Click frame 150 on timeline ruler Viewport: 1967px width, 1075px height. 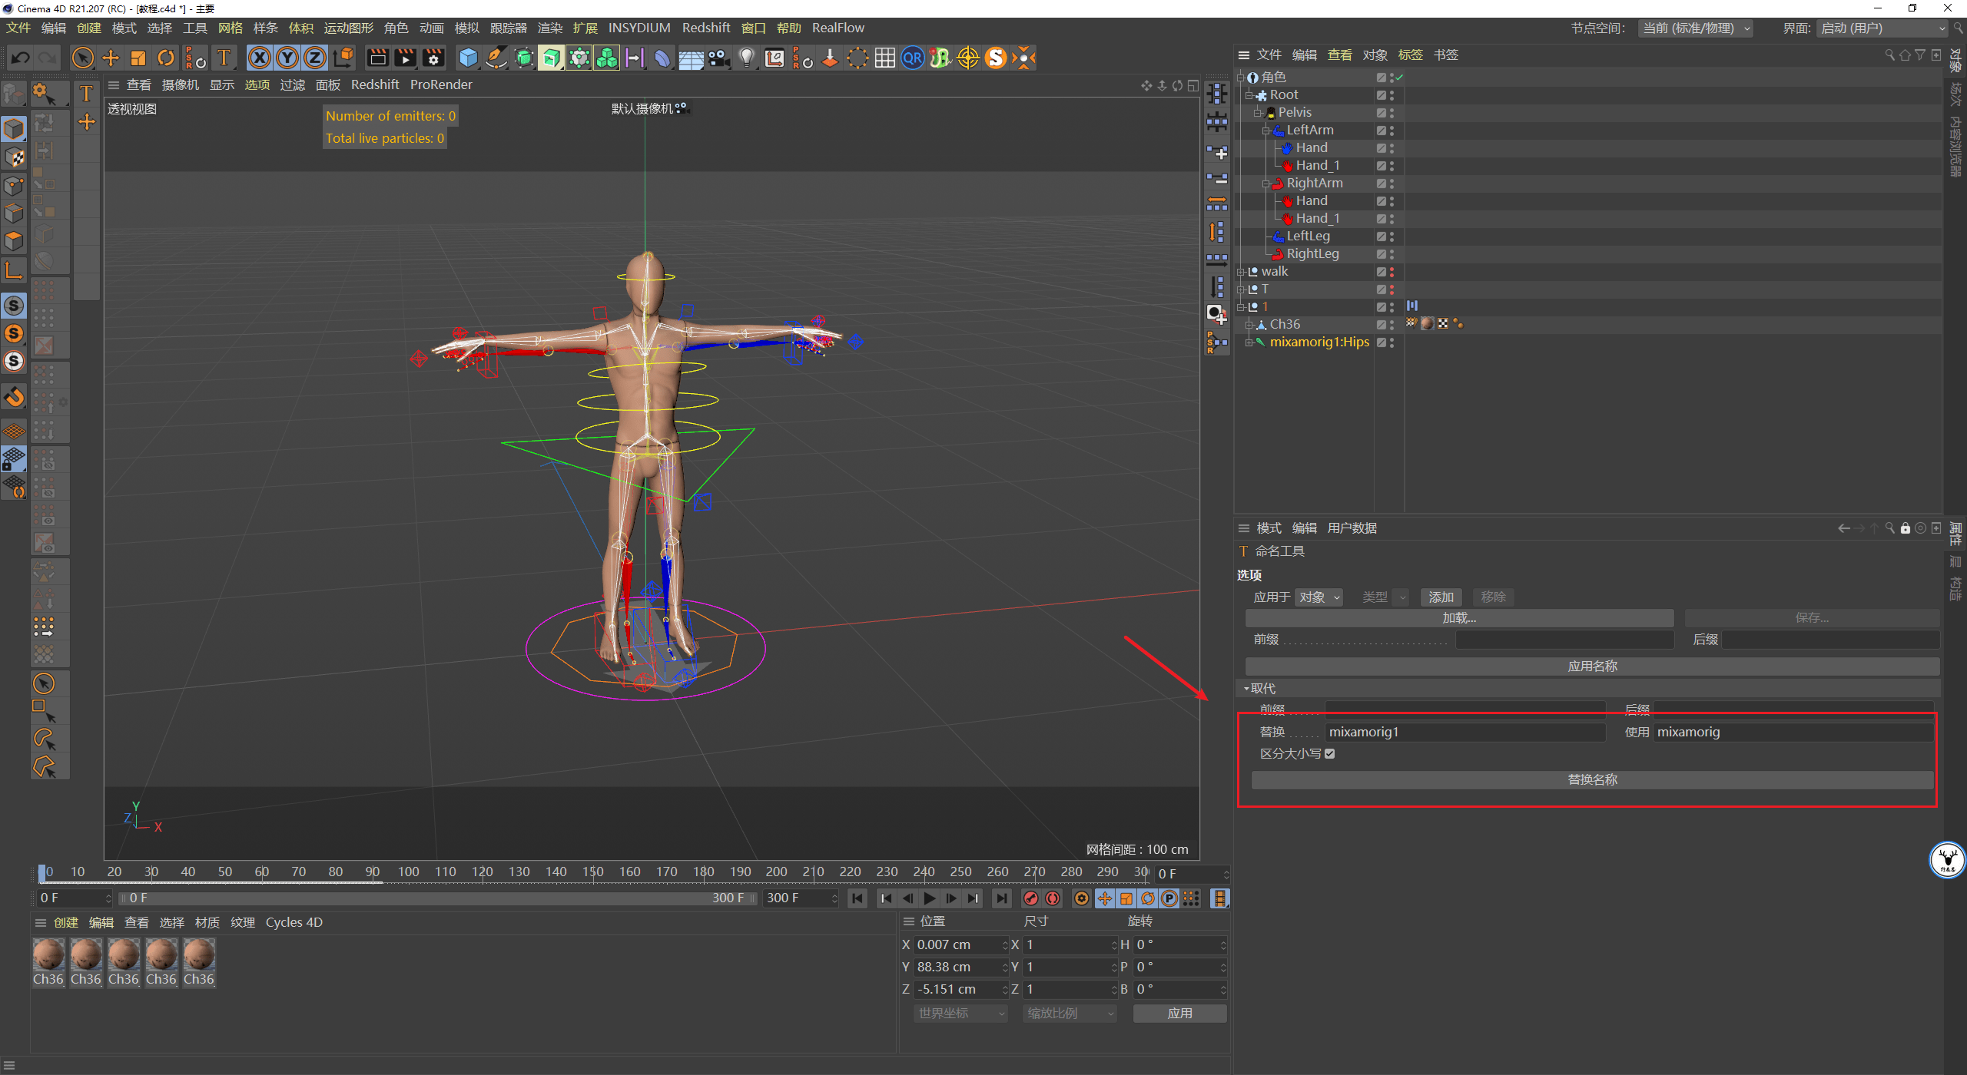(592, 872)
